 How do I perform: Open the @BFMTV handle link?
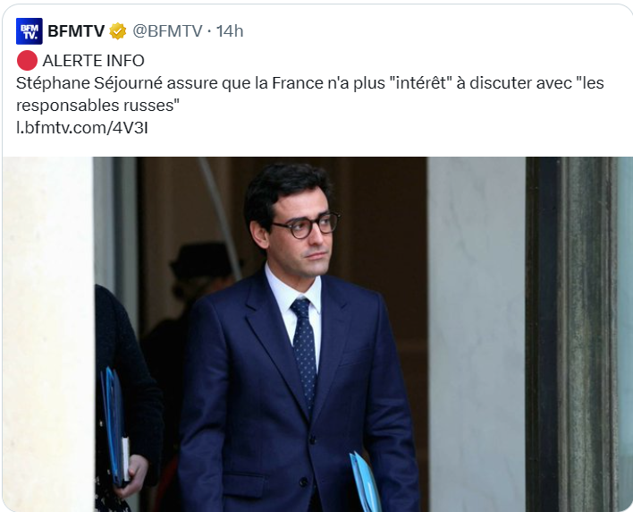[167, 31]
